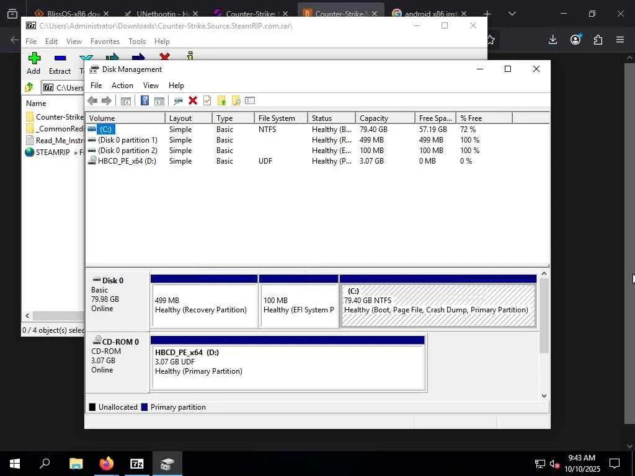
Task: Toggle the Show/Hide Action Pane toolbar icon
Action: click(x=159, y=101)
